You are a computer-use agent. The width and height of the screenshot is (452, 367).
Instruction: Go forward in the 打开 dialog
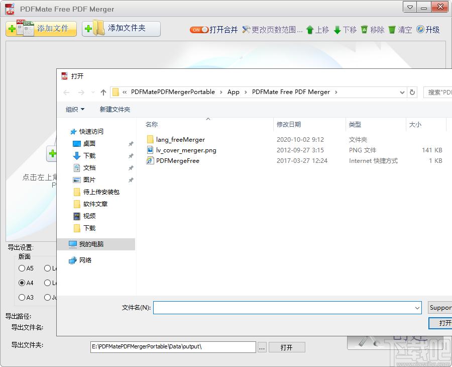[x=81, y=93]
